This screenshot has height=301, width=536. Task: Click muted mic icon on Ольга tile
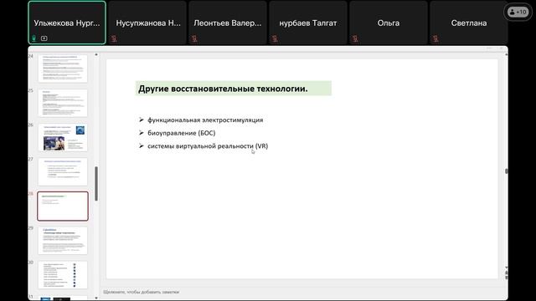point(355,39)
